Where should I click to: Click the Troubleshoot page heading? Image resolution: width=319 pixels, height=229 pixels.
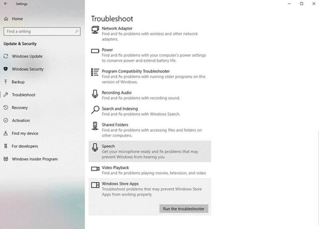pyautogui.click(x=112, y=19)
